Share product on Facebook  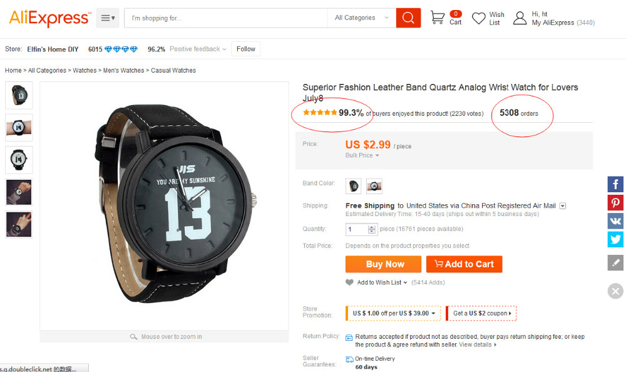click(615, 184)
